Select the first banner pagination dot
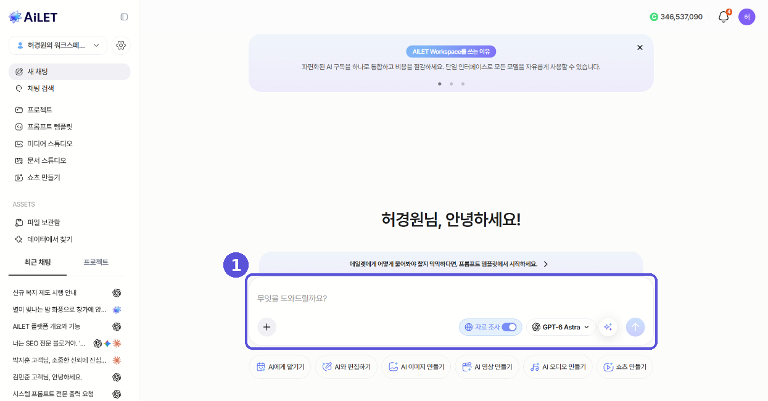 440,83
